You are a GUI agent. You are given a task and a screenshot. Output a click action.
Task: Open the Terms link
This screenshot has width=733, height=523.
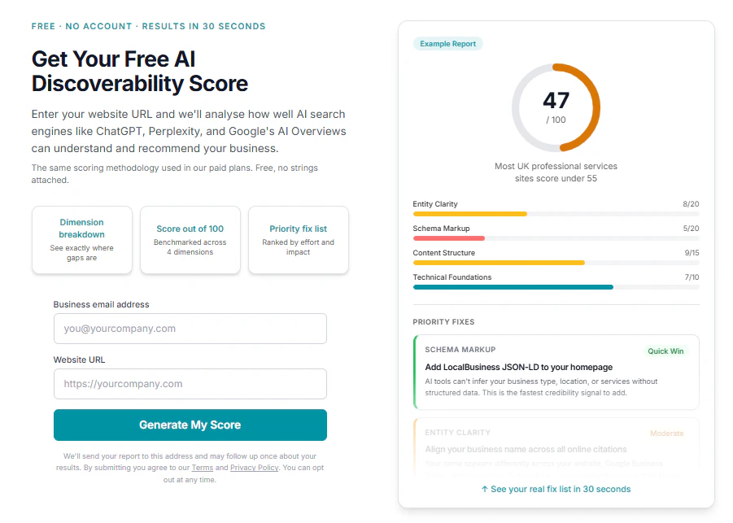tap(203, 468)
